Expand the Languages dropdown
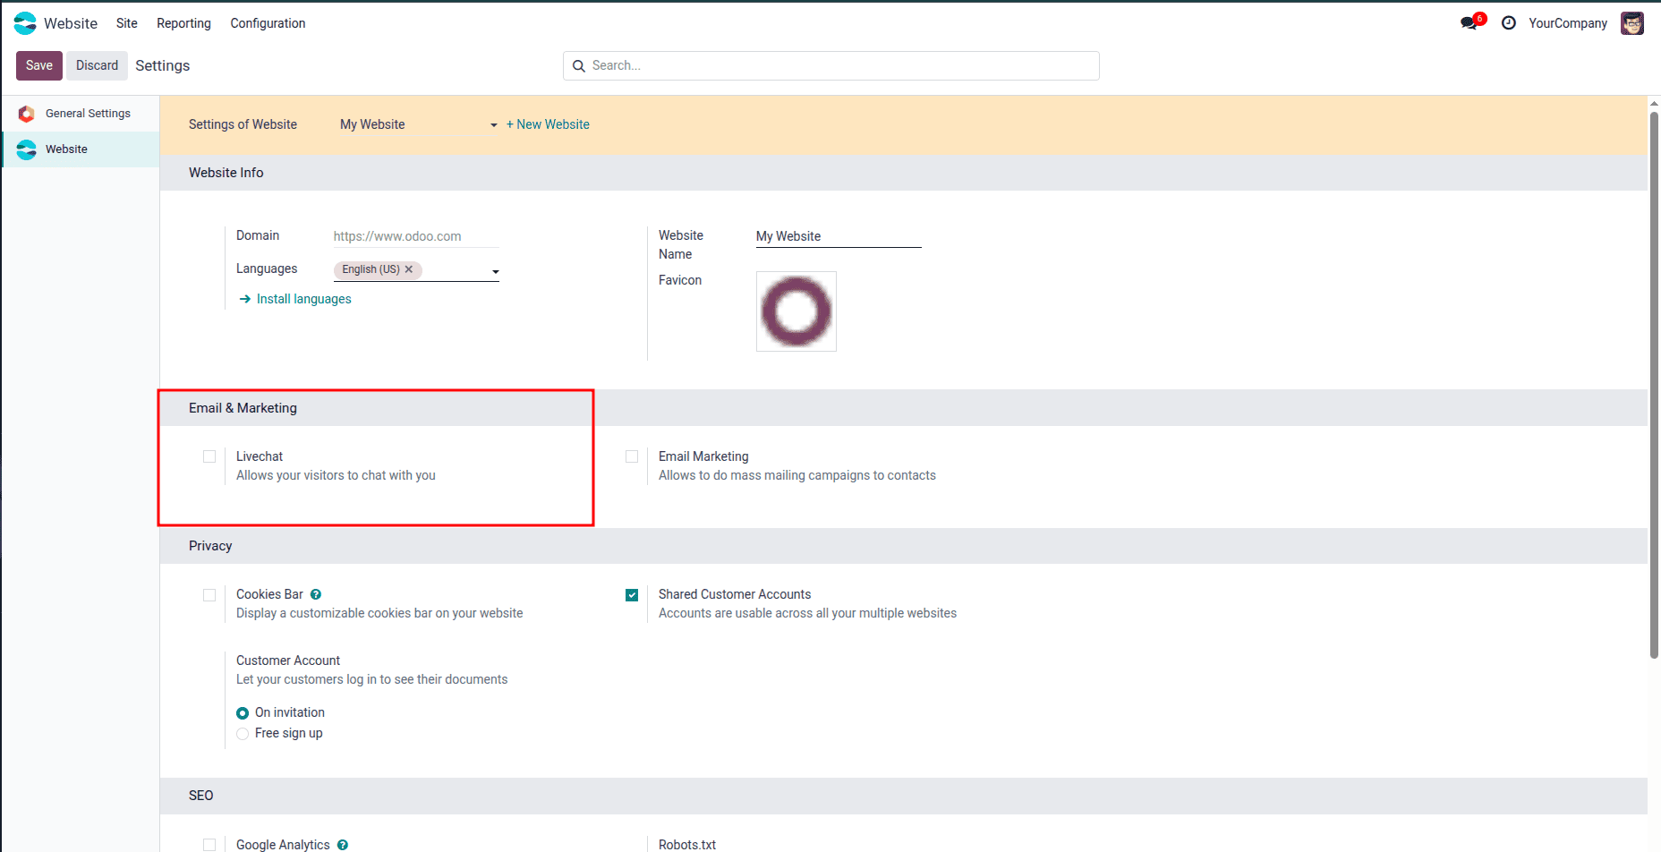This screenshot has width=1661, height=852. click(495, 270)
